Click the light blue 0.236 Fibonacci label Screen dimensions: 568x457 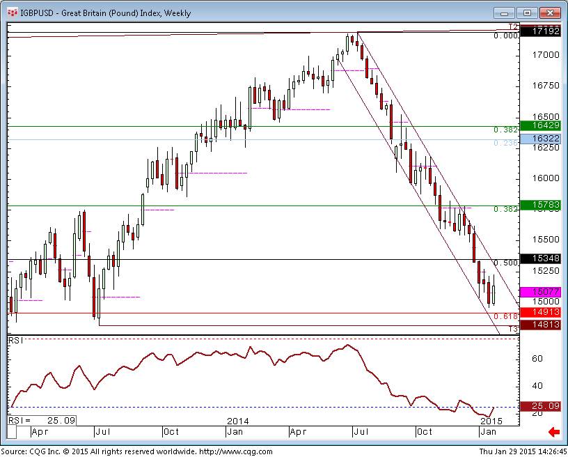(505, 143)
